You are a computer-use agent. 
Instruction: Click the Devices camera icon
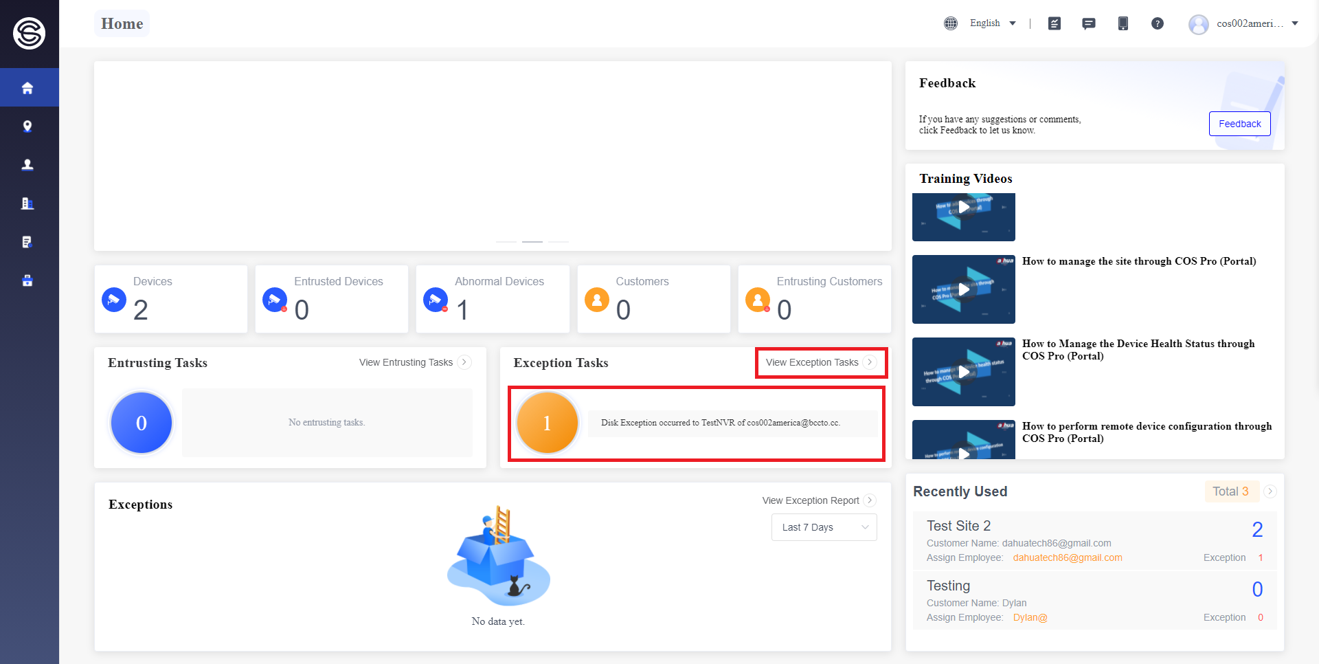click(x=114, y=300)
